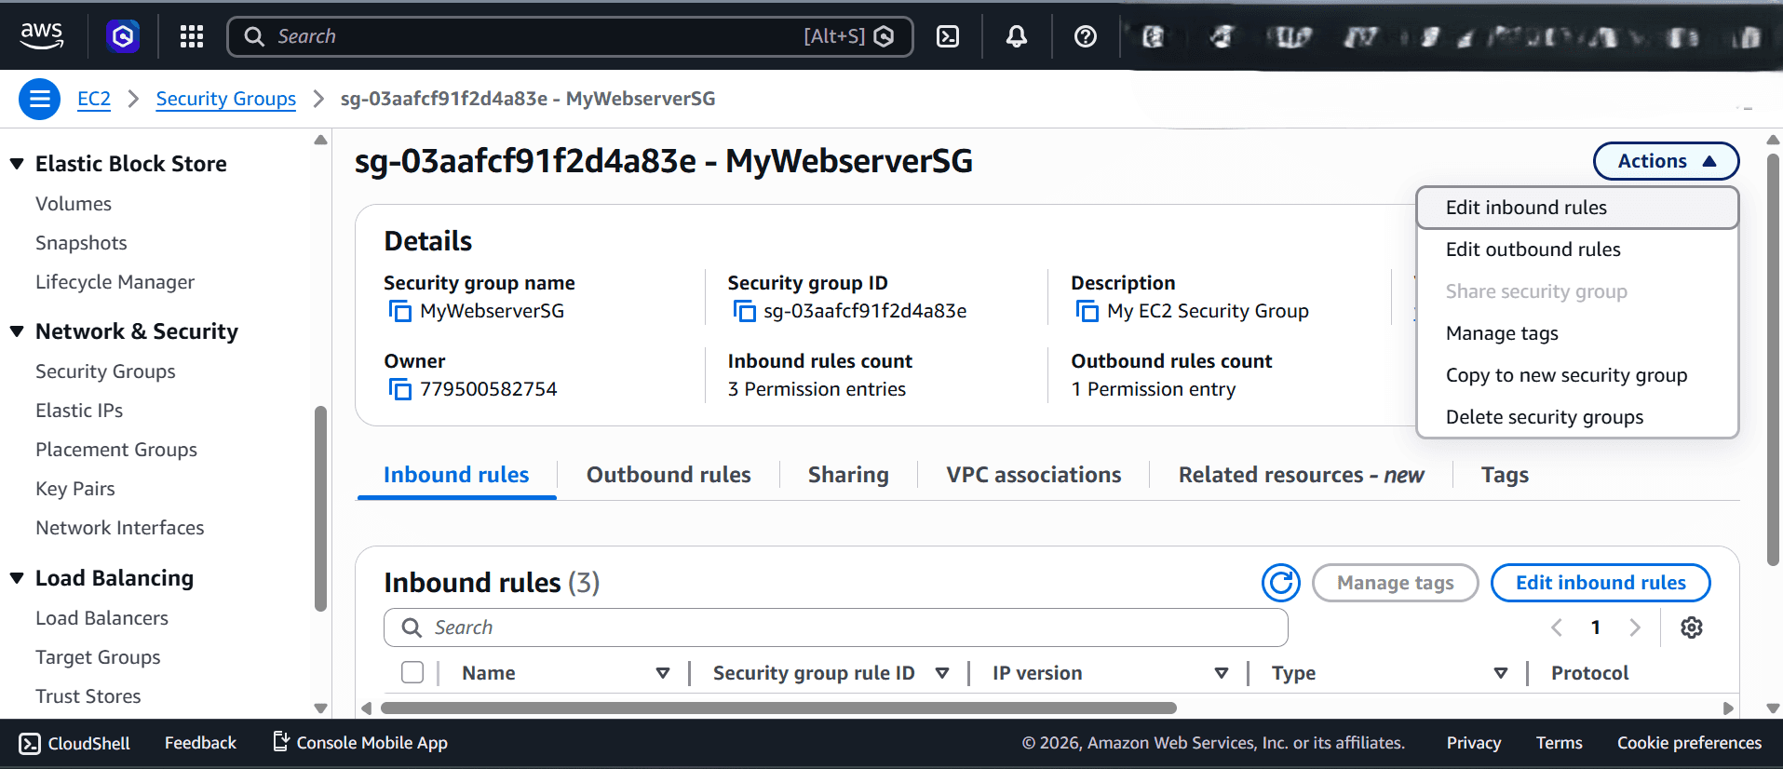Open Key Pairs in the sidebar
Screen dimensions: 1783x769
coord(75,489)
